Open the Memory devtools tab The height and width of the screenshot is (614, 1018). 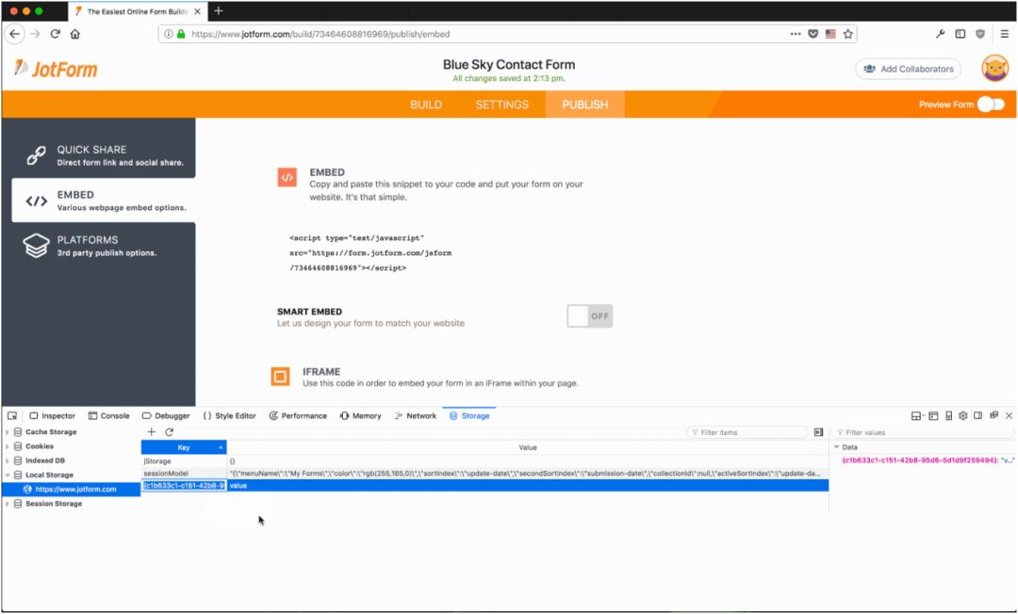360,415
